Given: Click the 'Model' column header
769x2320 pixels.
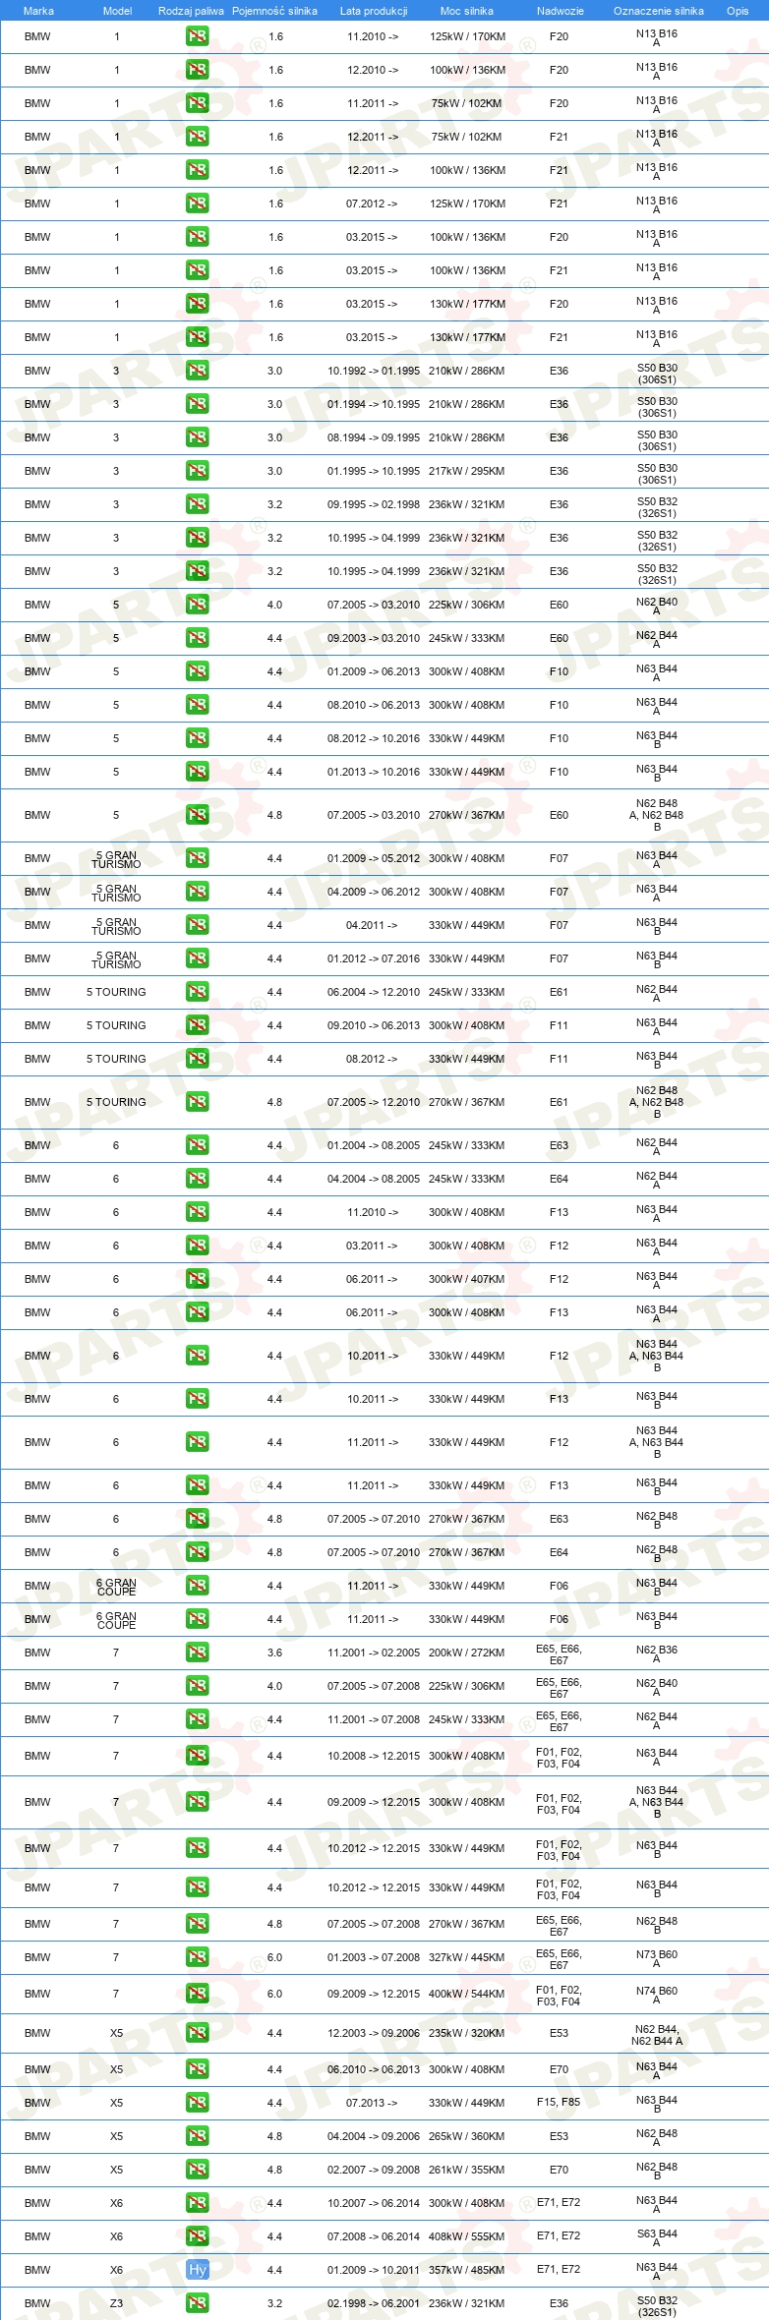Looking at the screenshot, I should pos(117,11).
